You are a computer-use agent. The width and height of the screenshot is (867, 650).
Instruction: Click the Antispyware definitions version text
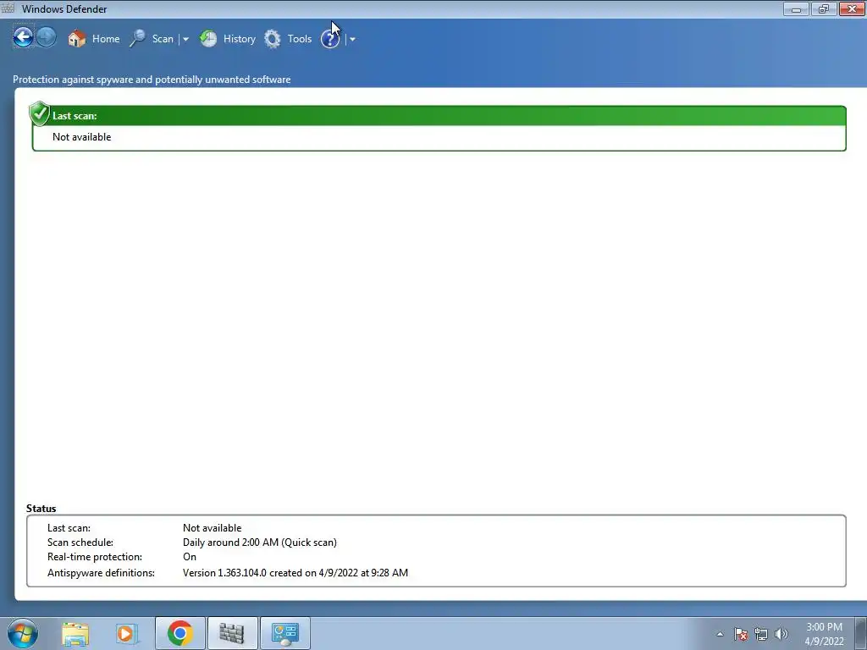coord(295,573)
